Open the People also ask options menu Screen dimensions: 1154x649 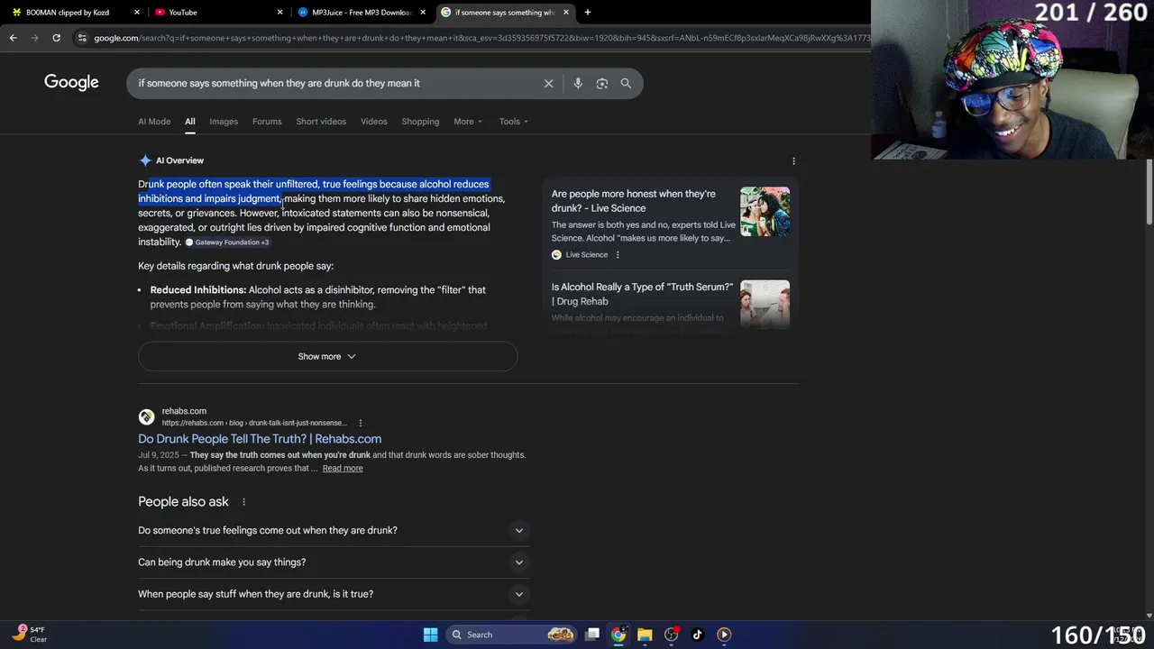243,502
